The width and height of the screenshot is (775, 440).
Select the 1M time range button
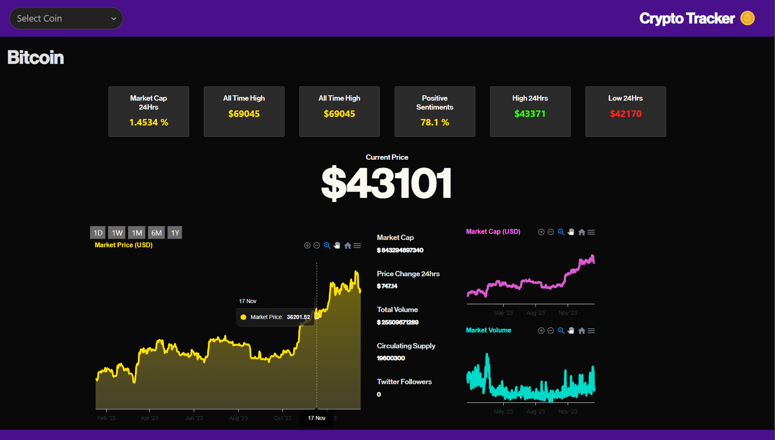(137, 233)
